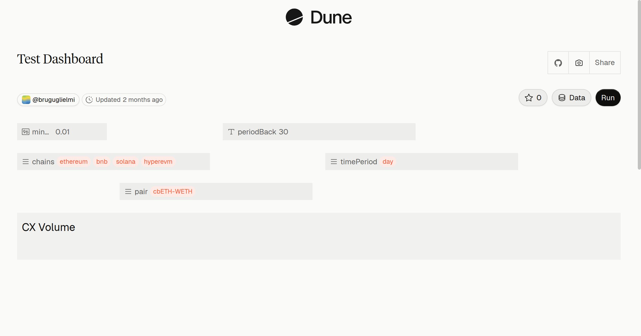Click the database icon in Data button
This screenshot has height=336, width=641.
pyautogui.click(x=562, y=98)
